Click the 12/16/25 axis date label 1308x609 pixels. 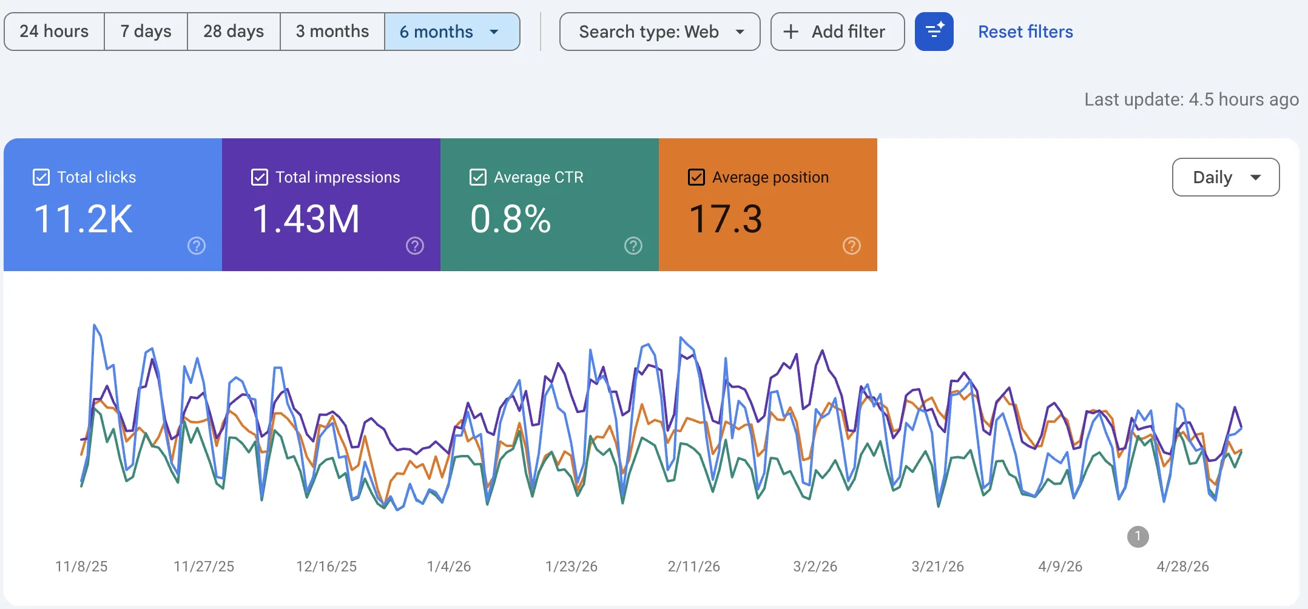pyautogui.click(x=326, y=567)
